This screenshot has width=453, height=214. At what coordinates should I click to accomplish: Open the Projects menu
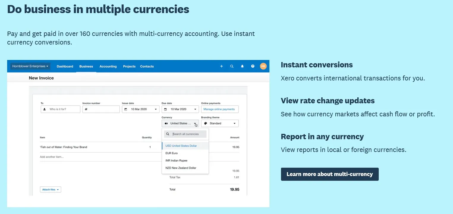click(129, 66)
